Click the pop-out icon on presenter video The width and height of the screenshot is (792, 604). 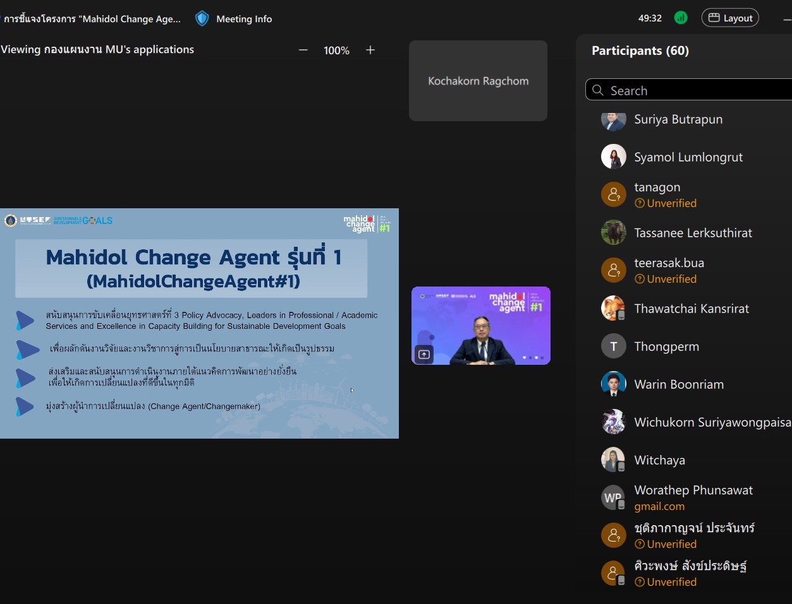point(424,355)
